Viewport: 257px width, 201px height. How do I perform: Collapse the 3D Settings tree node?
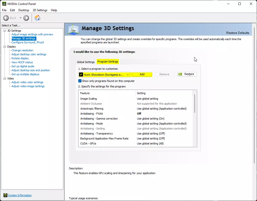(x=4, y=31)
